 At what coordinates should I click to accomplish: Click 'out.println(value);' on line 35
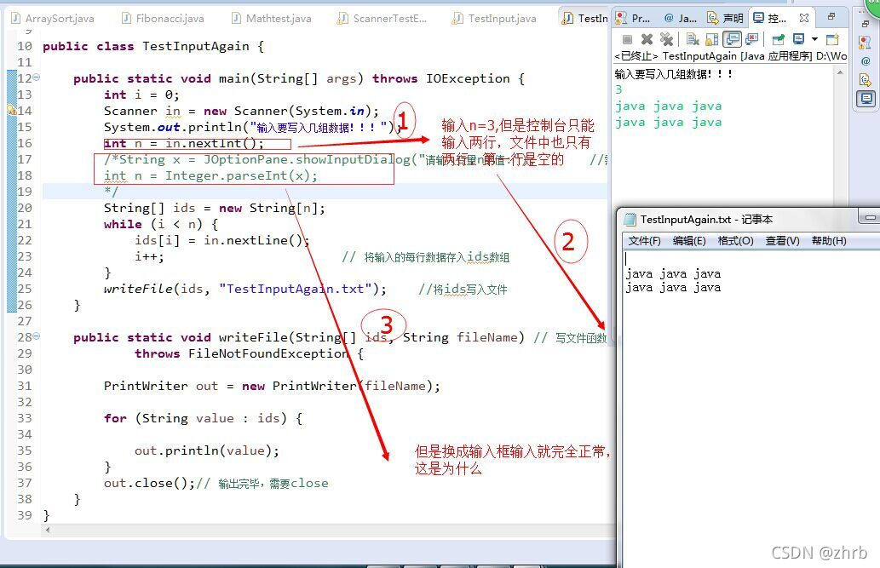pos(206,450)
